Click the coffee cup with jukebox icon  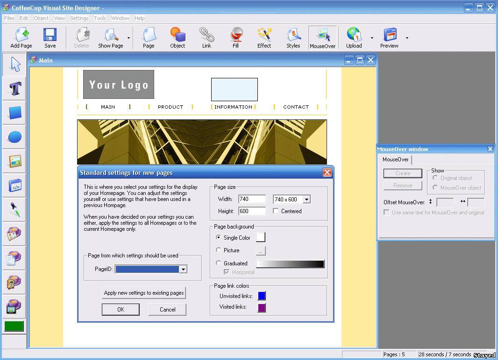click(x=14, y=283)
